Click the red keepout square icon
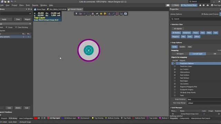 [117, 14]
